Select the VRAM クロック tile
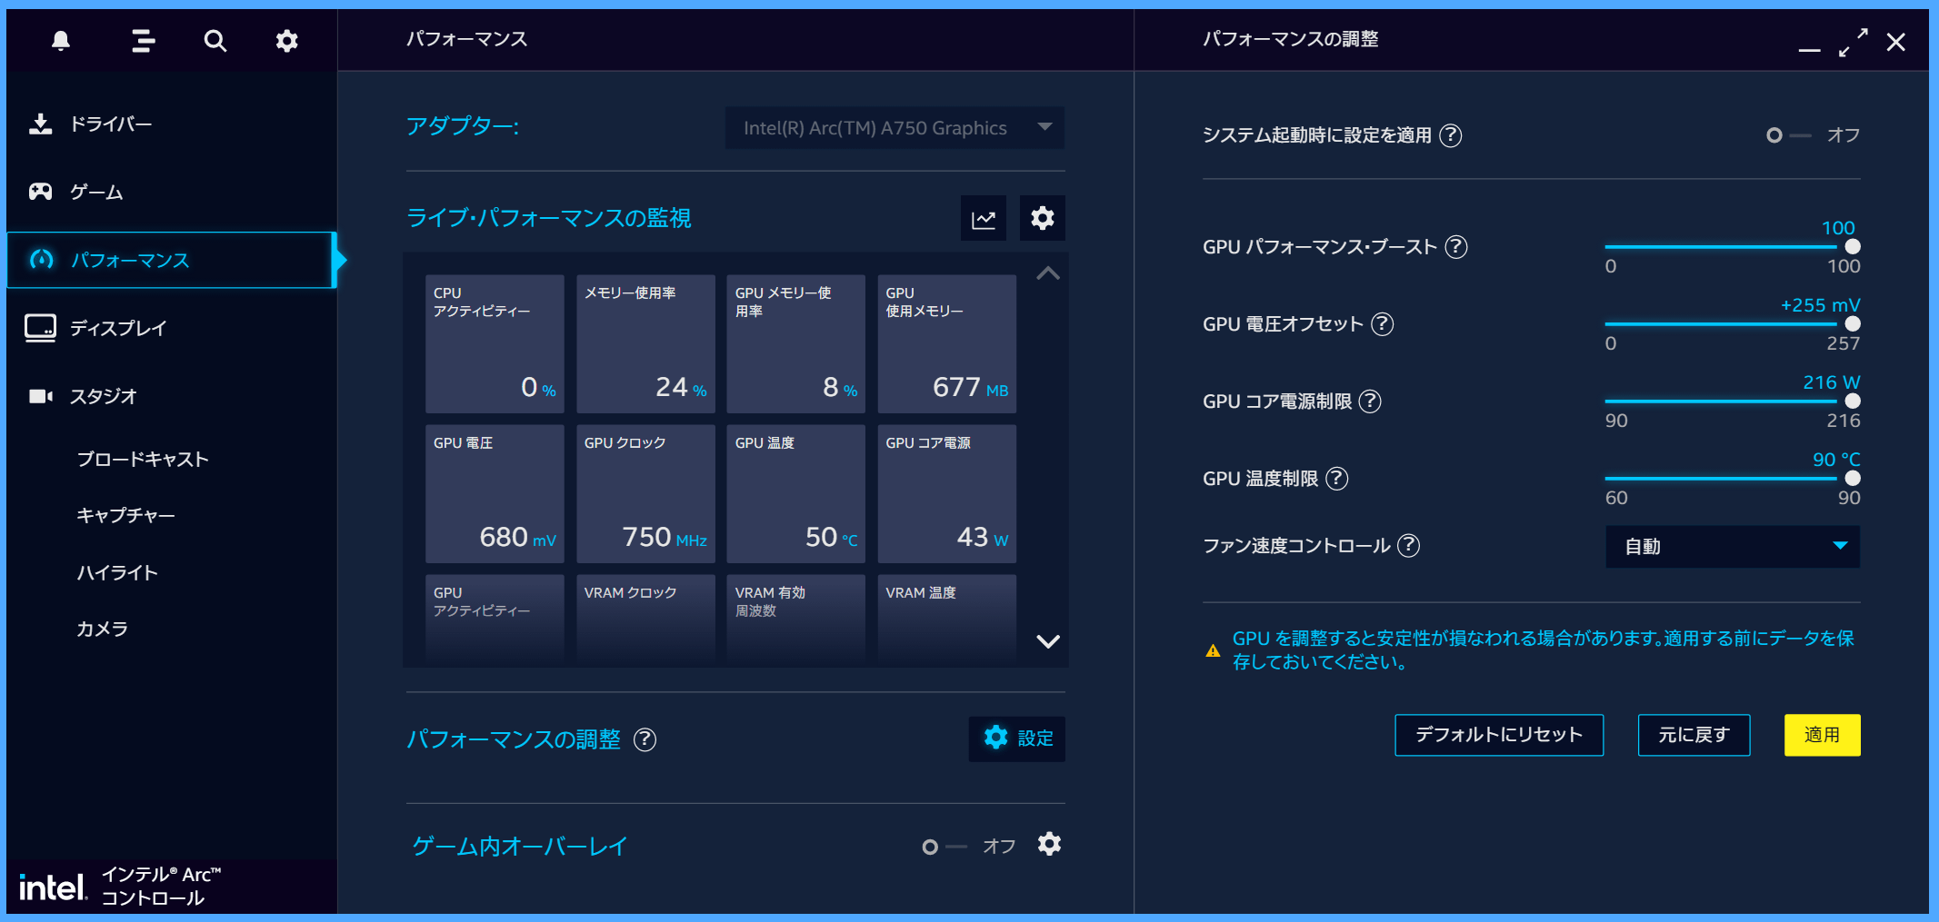The height and width of the screenshot is (922, 1939). coord(645,619)
